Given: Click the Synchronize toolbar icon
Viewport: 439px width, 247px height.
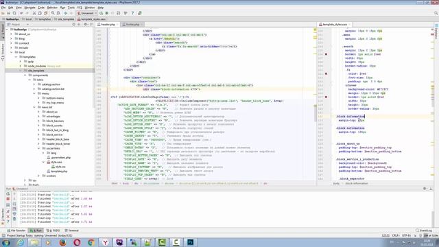Looking at the screenshot, I should [14, 13].
